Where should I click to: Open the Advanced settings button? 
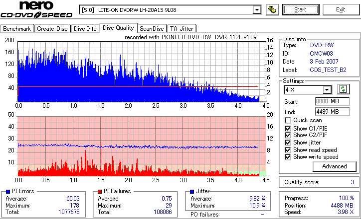334,166
